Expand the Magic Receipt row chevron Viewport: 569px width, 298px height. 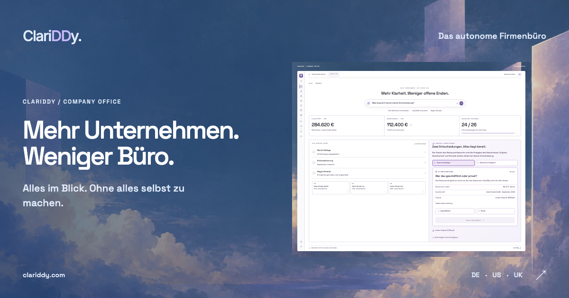pos(425,173)
